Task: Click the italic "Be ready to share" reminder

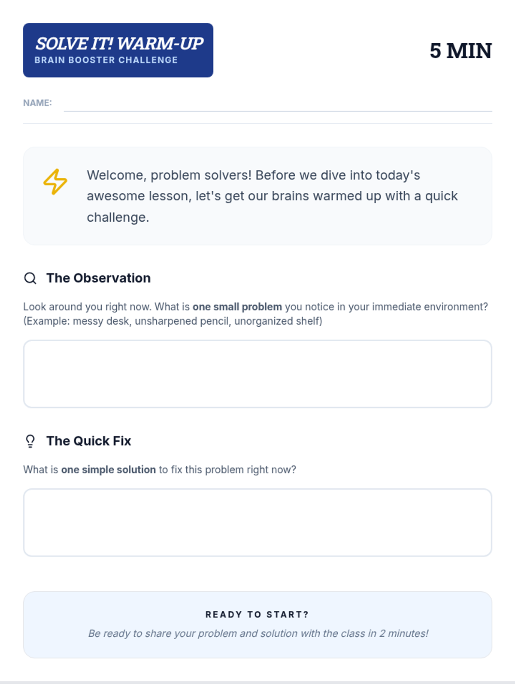Action: (258, 634)
